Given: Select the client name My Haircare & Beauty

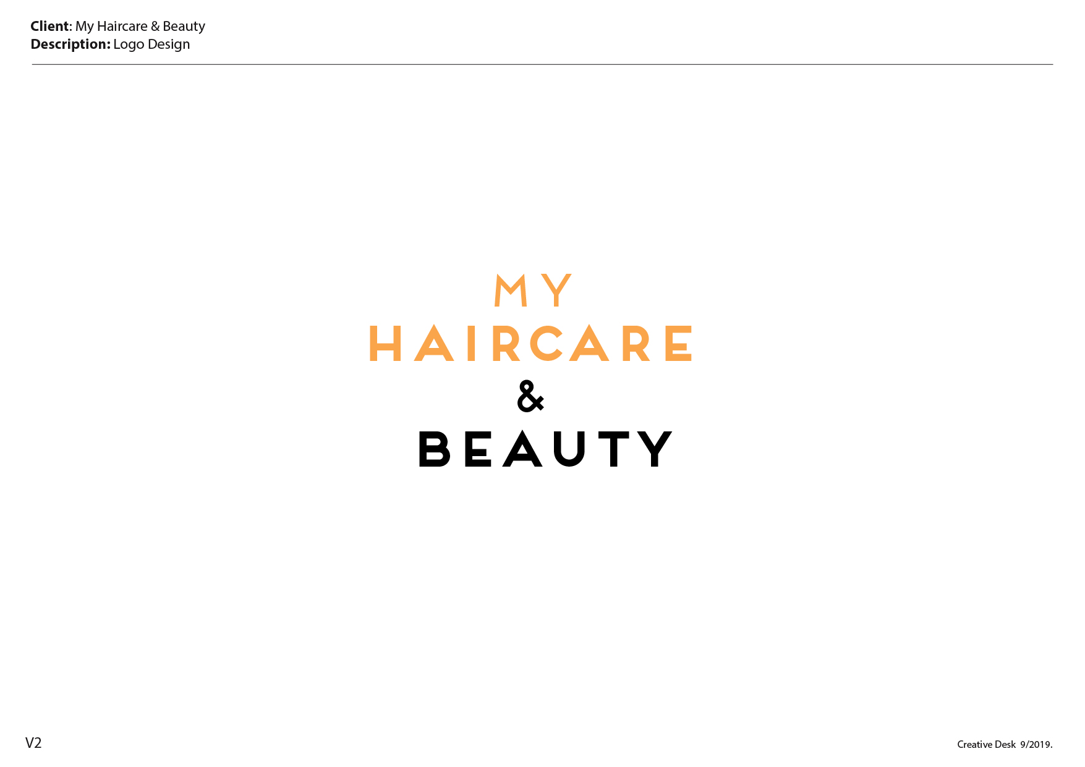Looking at the screenshot, I should coord(140,26).
